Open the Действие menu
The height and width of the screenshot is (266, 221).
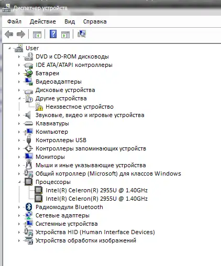coord(43,21)
